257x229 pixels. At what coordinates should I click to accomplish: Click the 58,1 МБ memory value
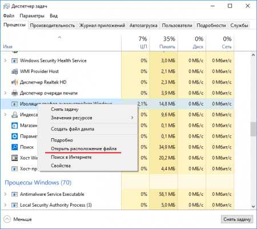[x=167, y=194]
